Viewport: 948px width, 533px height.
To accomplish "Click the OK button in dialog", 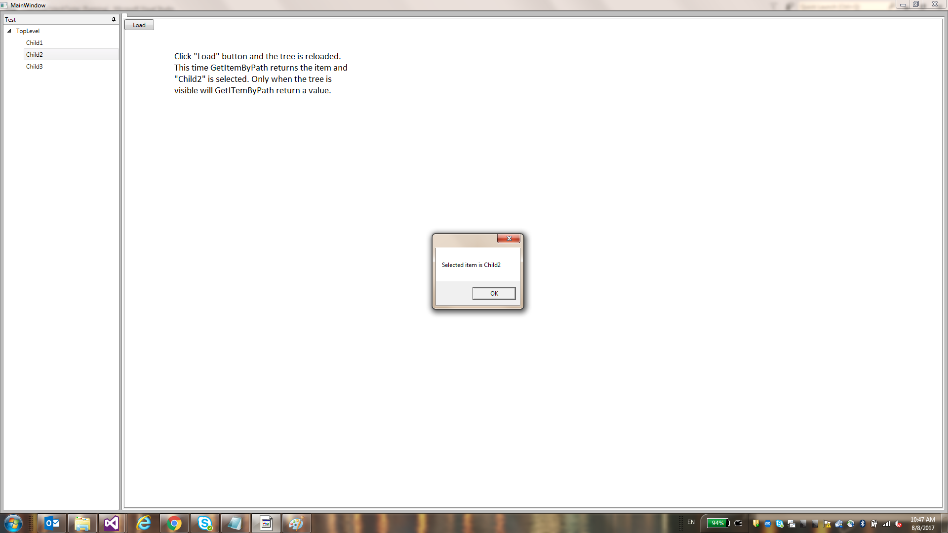I will coord(494,293).
